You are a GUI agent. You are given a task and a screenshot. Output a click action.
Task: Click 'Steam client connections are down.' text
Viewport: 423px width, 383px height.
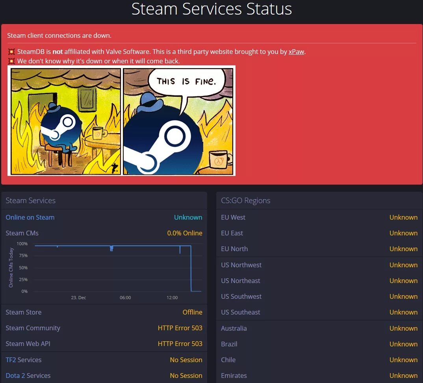click(59, 35)
